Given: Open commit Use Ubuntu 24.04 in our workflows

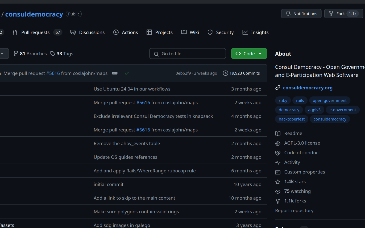Looking at the screenshot, I should click(x=132, y=89).
